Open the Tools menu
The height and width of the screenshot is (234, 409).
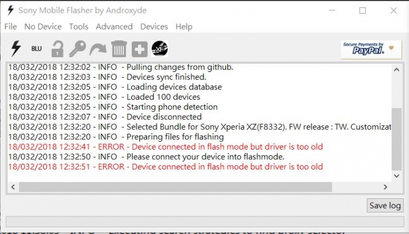point(78,27)
